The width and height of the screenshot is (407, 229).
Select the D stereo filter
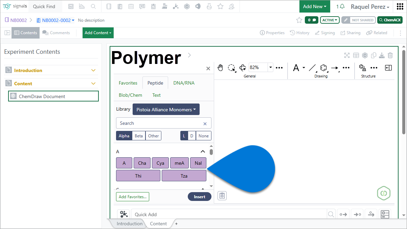click(192, 136)
